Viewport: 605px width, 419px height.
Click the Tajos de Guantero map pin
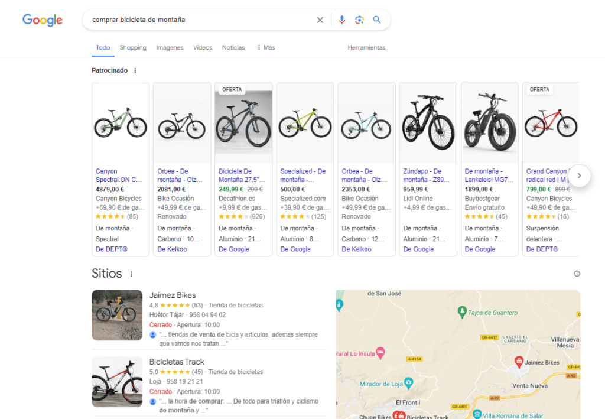click(x=462, y=312)
